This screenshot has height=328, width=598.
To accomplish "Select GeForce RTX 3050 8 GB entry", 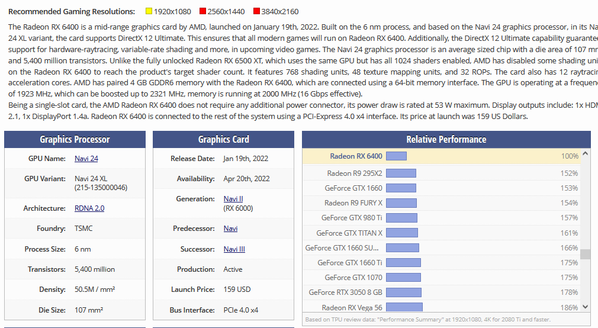I will [441, 292].
